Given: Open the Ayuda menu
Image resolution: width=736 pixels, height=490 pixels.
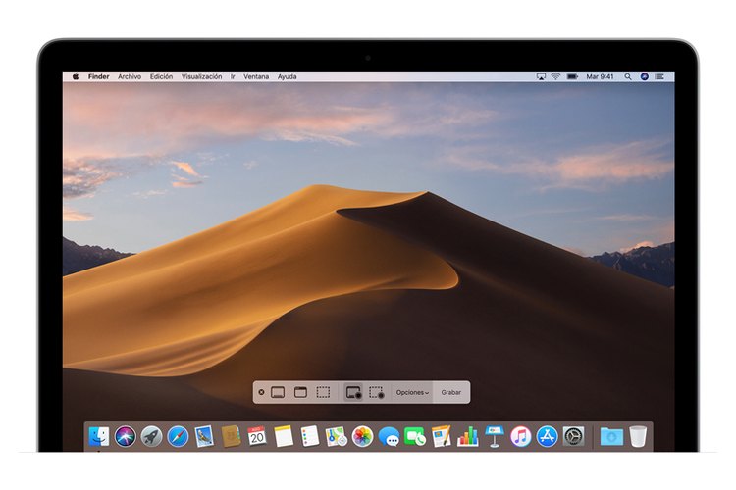Looking at the screenshot, I should (287, 76).
